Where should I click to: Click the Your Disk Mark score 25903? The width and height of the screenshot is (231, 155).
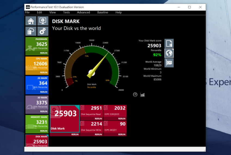click(x=154, y=46)
